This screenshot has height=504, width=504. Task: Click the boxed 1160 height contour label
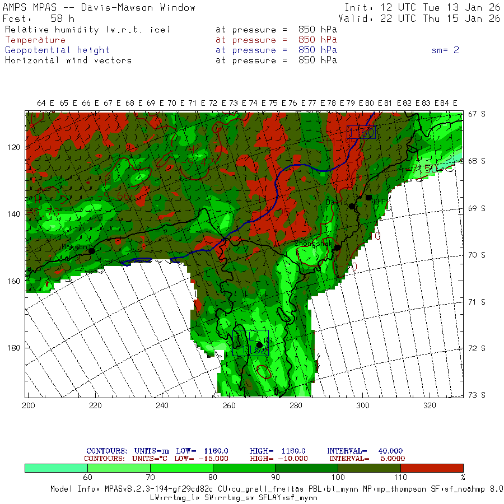pyautogui.click(x=361, y=132)
